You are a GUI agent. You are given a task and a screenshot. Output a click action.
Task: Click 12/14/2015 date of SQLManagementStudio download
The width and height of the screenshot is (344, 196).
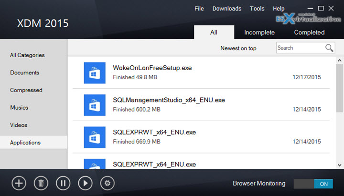click(x=307, y=109)
